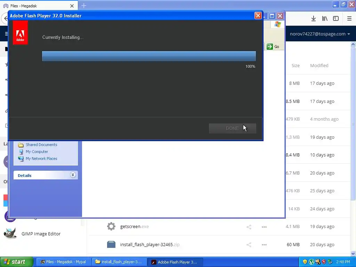Close the Adobe Flash Player installer window
Screen dimensions: 356x267
point(258,16)
